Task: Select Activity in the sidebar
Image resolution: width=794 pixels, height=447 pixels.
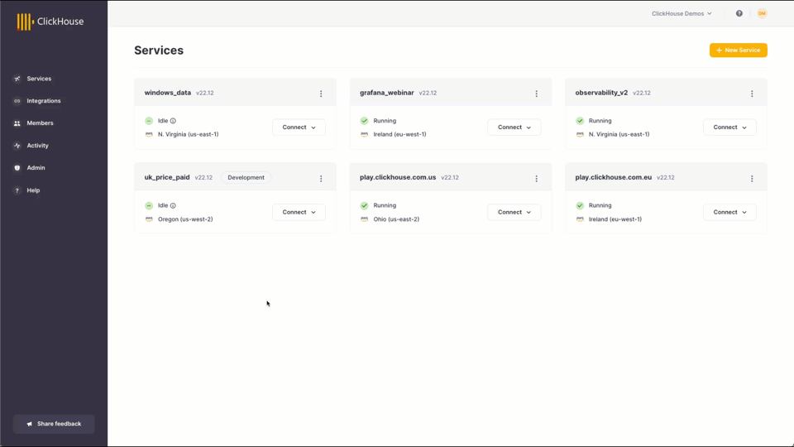Action: (37, 146)
